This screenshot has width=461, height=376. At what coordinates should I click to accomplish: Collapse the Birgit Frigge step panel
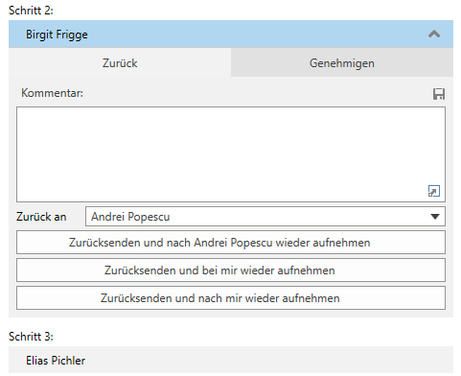pyautogui.click(x=434, y=35)
